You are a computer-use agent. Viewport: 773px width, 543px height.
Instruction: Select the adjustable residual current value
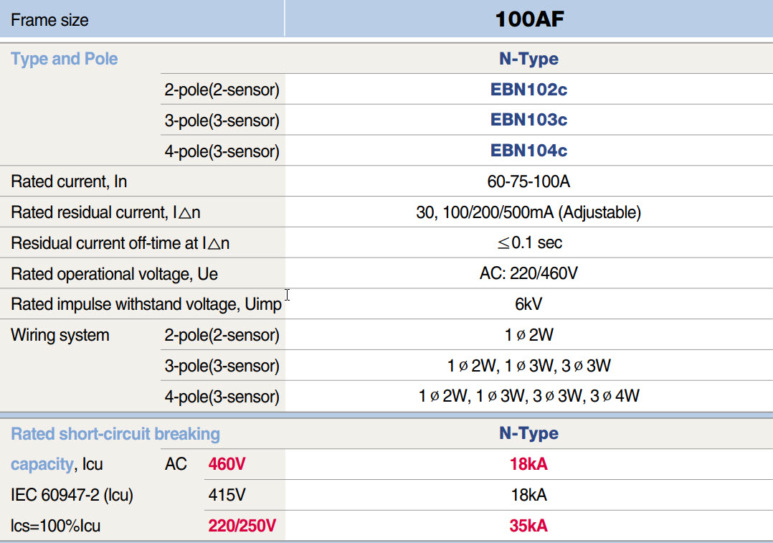click(528, 212)
